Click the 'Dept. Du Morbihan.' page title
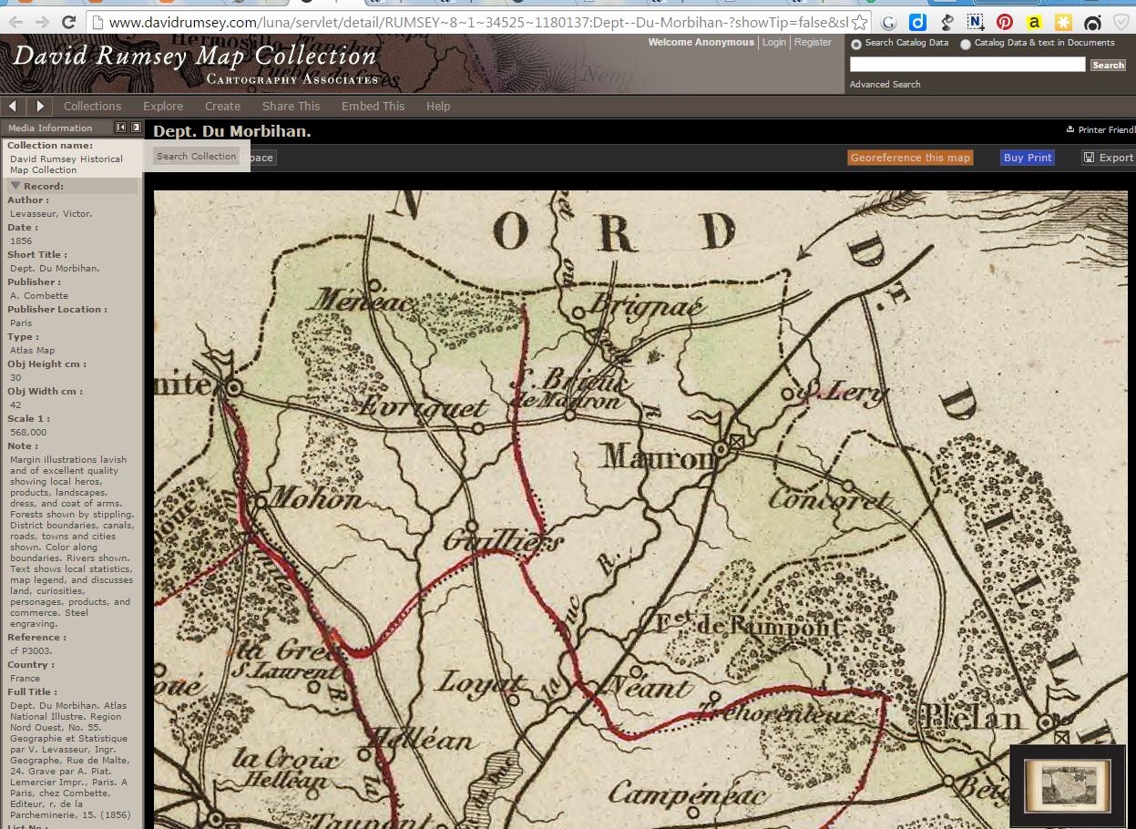1136x829 pixels. [x=232, y=131]
